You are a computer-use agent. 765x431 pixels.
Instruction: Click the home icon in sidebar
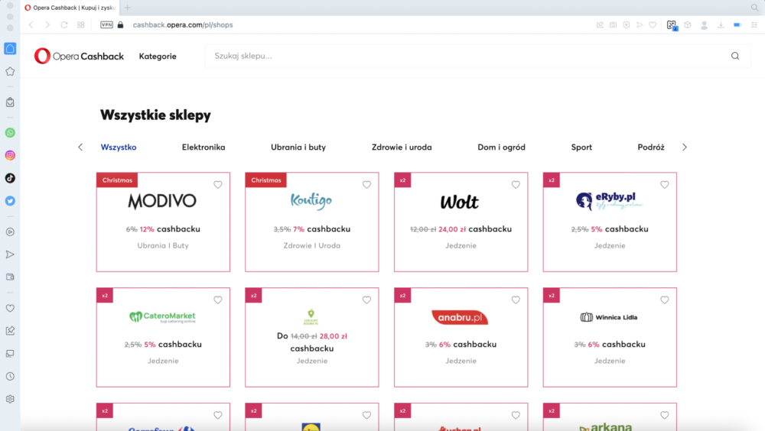tap(10, 48)
